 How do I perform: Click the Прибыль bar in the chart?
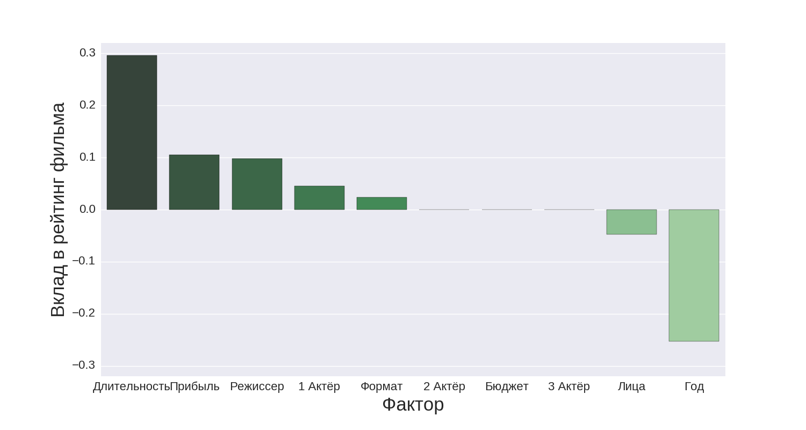[x=194, y=182]
